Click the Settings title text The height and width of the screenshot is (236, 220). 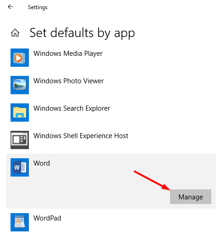click(x=38, y=7)
